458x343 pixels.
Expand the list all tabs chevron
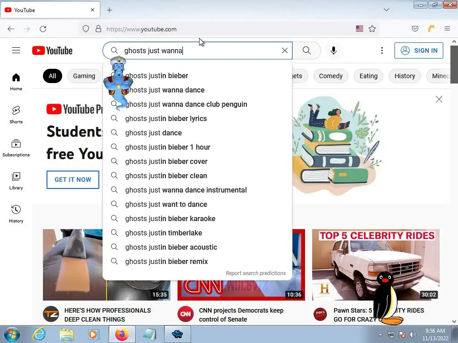tap(386, 10)
